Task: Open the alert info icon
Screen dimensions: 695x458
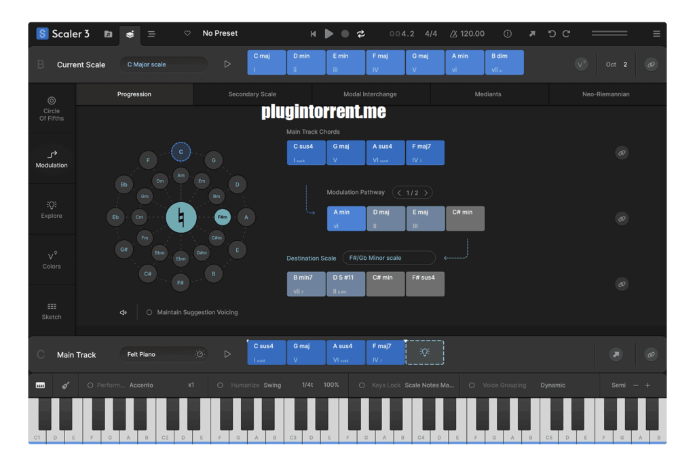Action: coord(508,34)
